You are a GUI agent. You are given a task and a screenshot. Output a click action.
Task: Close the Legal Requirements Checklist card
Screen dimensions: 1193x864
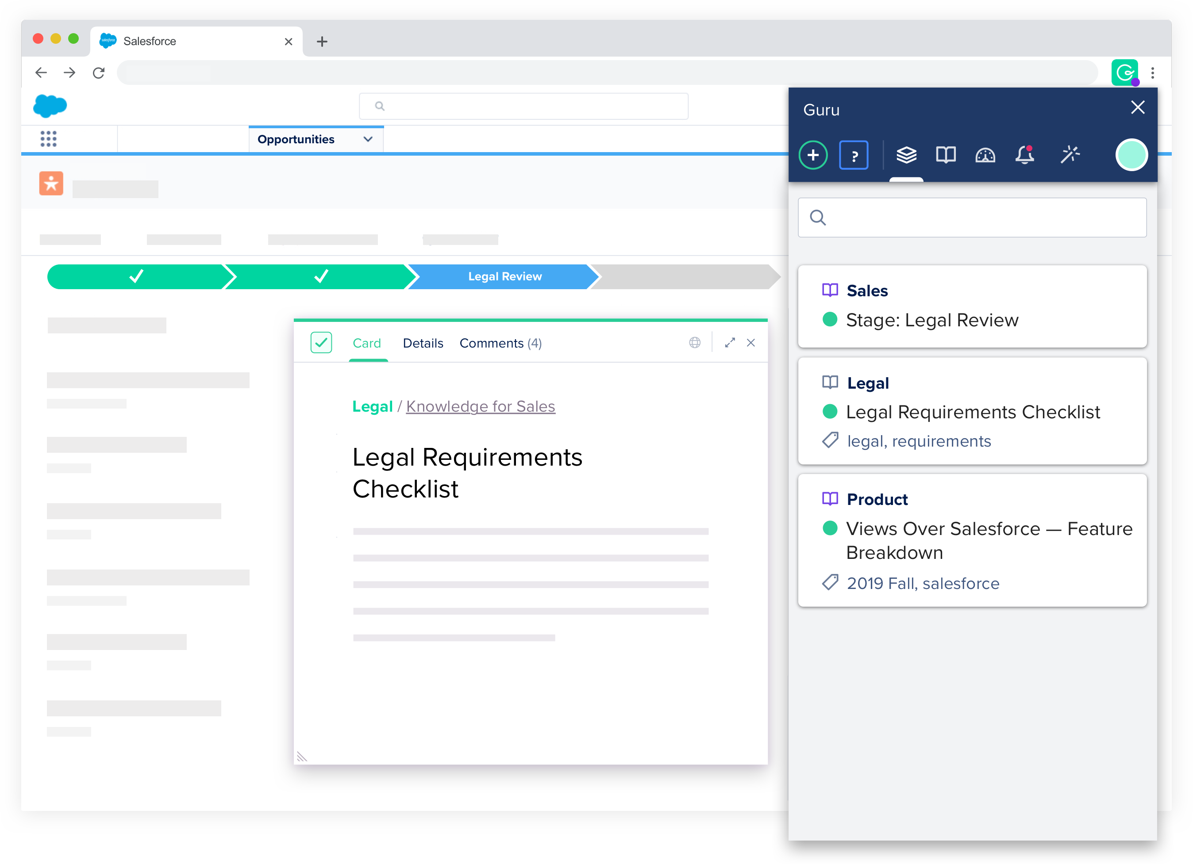coord(750,343)
